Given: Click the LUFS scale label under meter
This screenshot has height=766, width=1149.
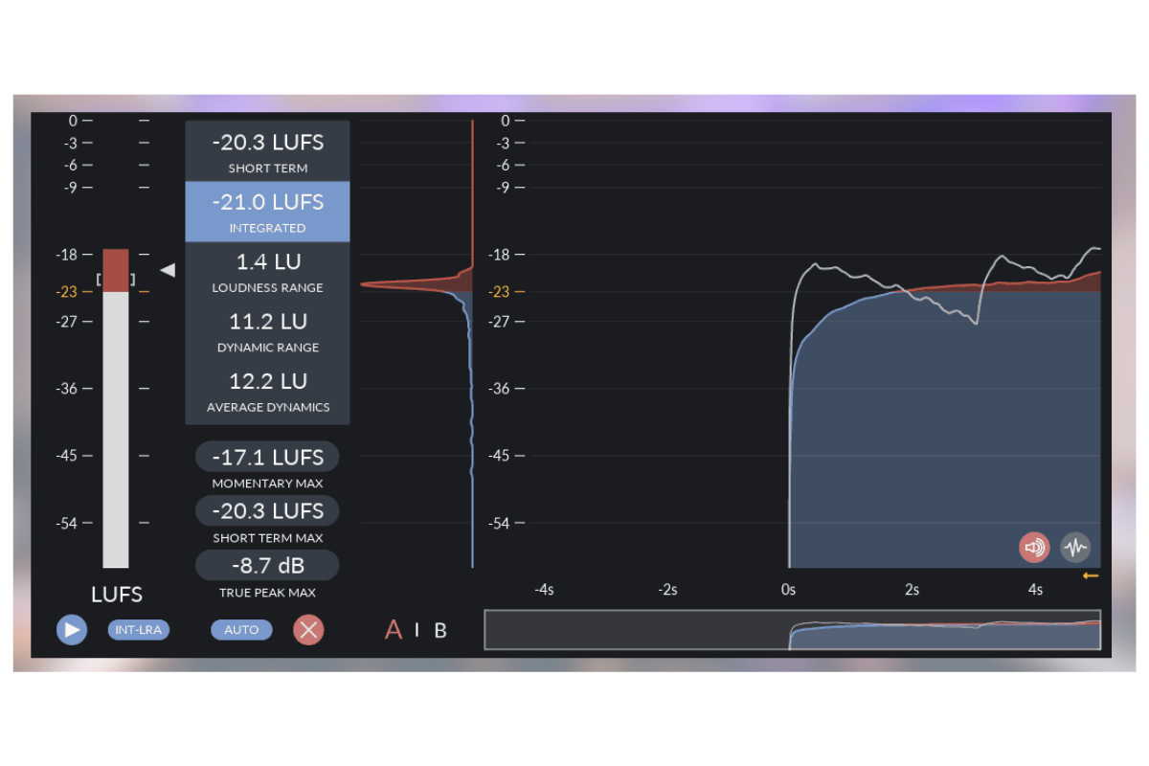Looking at the screenshot, I should tap(116, 595).
